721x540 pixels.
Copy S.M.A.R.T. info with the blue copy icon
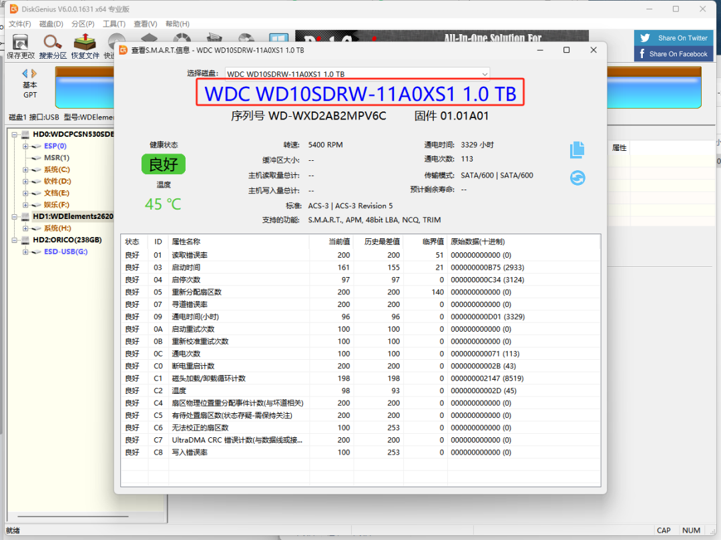tap(577, 150)
